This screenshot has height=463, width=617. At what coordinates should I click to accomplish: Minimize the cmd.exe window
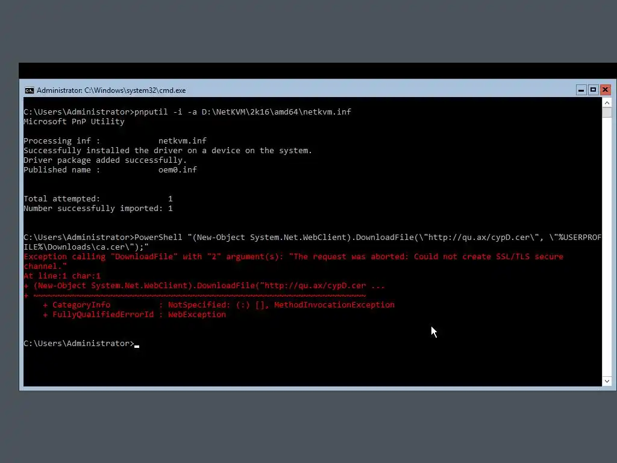581,90
